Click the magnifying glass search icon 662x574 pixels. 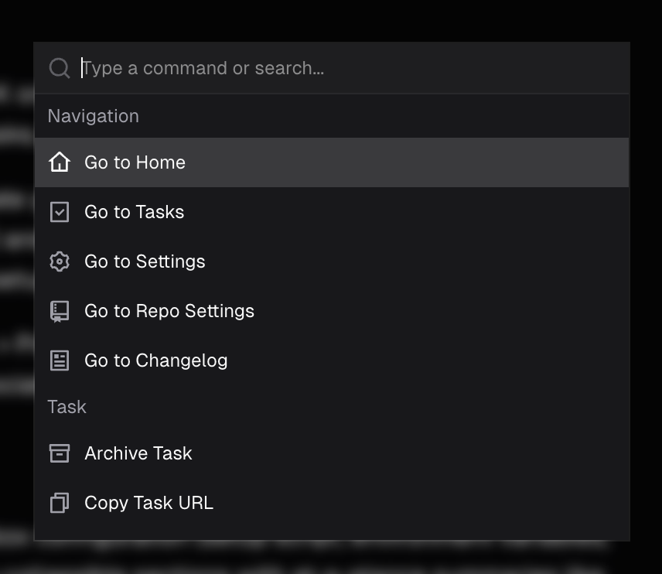(60, 68)
